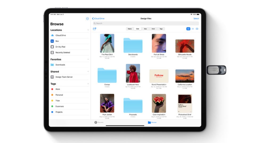Click the Design Team Server icon
This screenshot has width=255, height=143.
(52, 77)
